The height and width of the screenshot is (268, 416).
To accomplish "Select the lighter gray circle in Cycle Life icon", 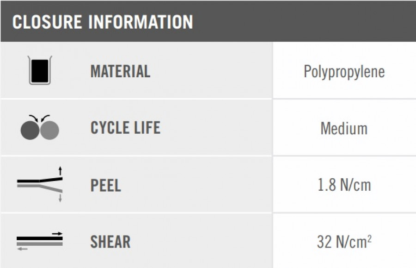I will click(49, 130).
